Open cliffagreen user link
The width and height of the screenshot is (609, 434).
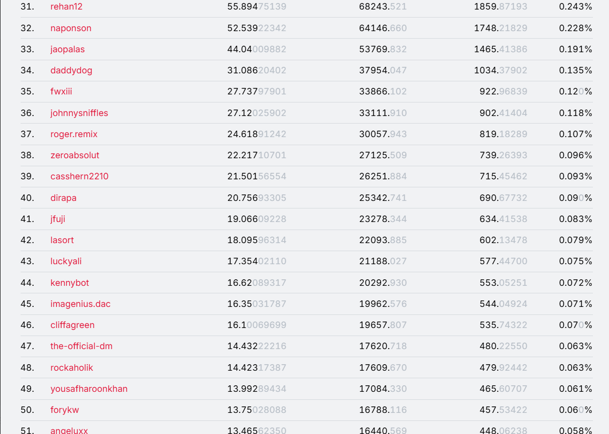(72, 325)
